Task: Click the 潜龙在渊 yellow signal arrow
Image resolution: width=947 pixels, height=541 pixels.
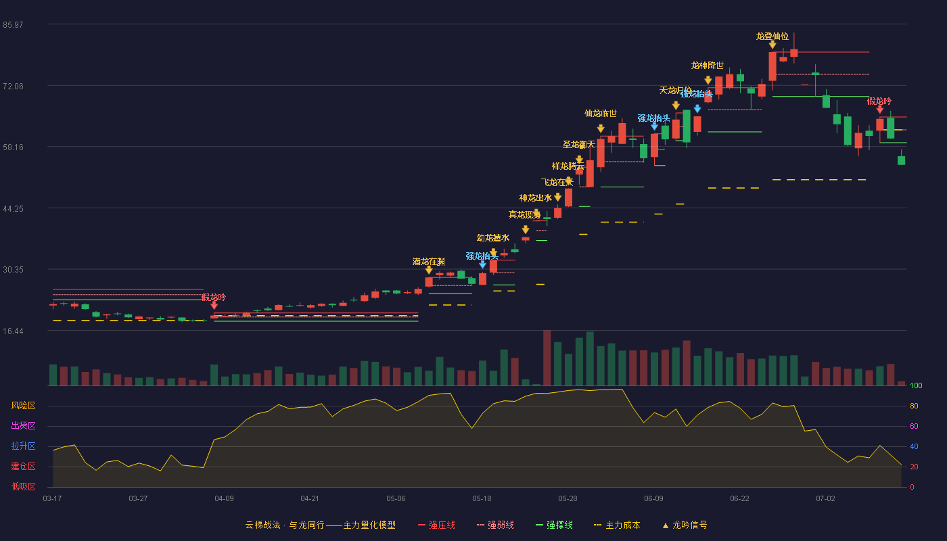Action: coord(429,270)
